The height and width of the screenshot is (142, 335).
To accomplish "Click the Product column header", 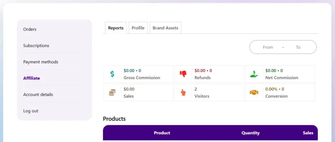I will tap(162, 133).
